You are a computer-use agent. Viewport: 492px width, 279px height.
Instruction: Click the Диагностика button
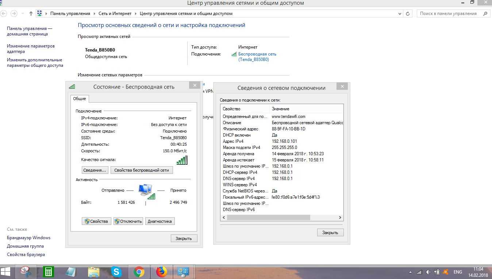pos(160,221)
